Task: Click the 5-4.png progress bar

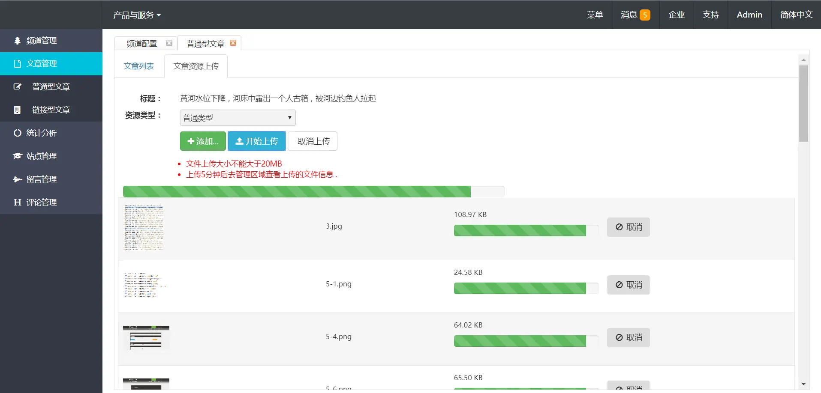Action: [526, 341]
